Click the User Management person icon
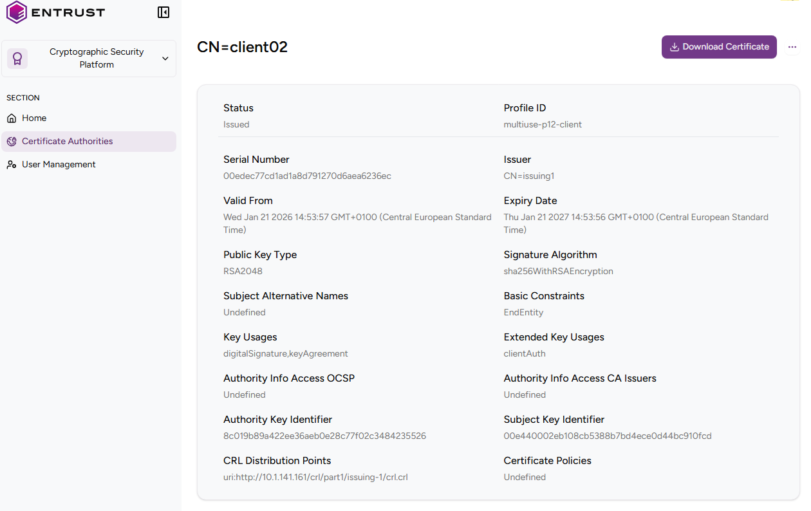811x511 pixels. pos(12,165)
